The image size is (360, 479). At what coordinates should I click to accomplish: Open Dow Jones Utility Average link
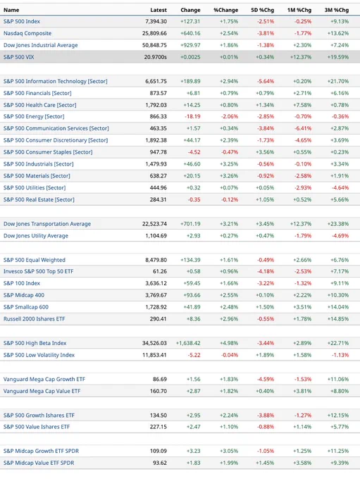36,236
